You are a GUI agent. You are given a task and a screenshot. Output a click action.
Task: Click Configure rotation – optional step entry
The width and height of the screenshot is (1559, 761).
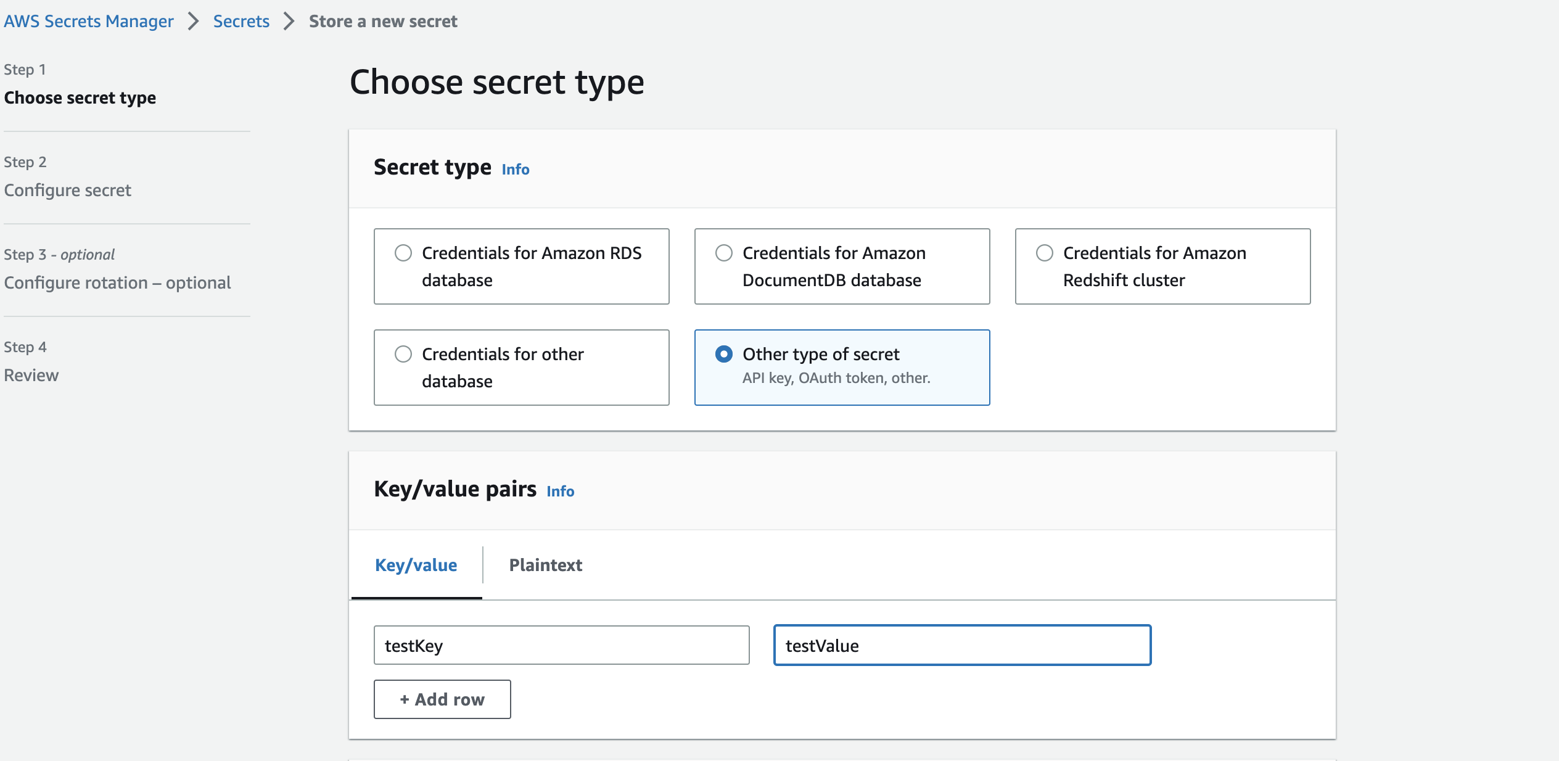pyautogui.click(x=118, y=282)
